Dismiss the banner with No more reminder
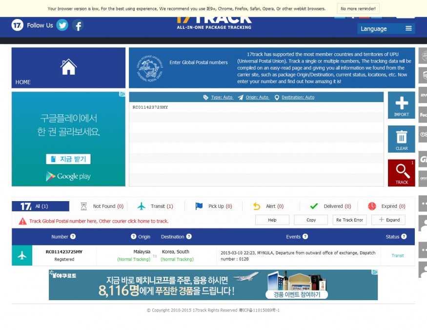Screen dimensions: 427x330 [358, 9]
